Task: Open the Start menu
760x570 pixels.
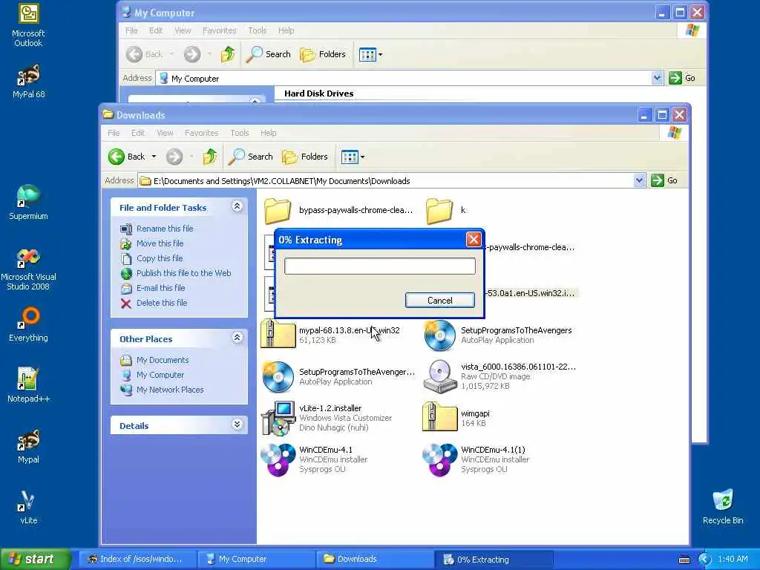Action: tap(34, 559)
